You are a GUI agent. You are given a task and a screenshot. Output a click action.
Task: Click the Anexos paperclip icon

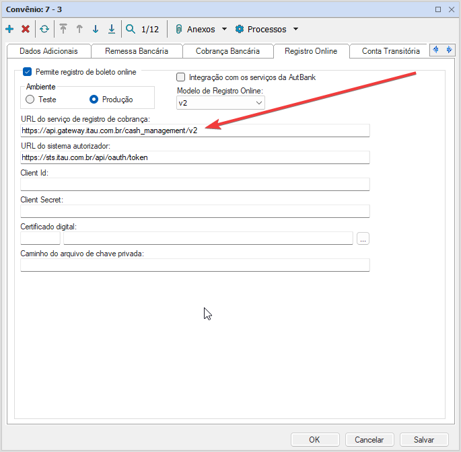(x=178, y=29)
